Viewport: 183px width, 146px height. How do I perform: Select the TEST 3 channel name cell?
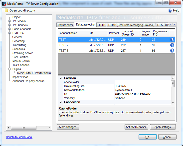point(73,50)
